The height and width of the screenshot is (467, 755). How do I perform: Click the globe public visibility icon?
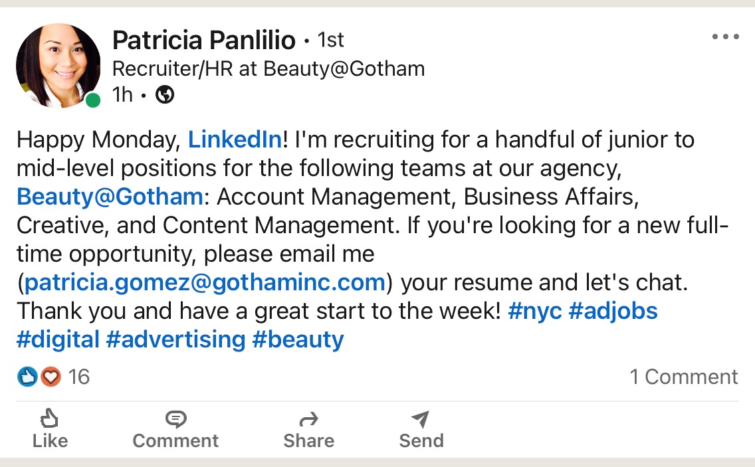coord(165,94)
